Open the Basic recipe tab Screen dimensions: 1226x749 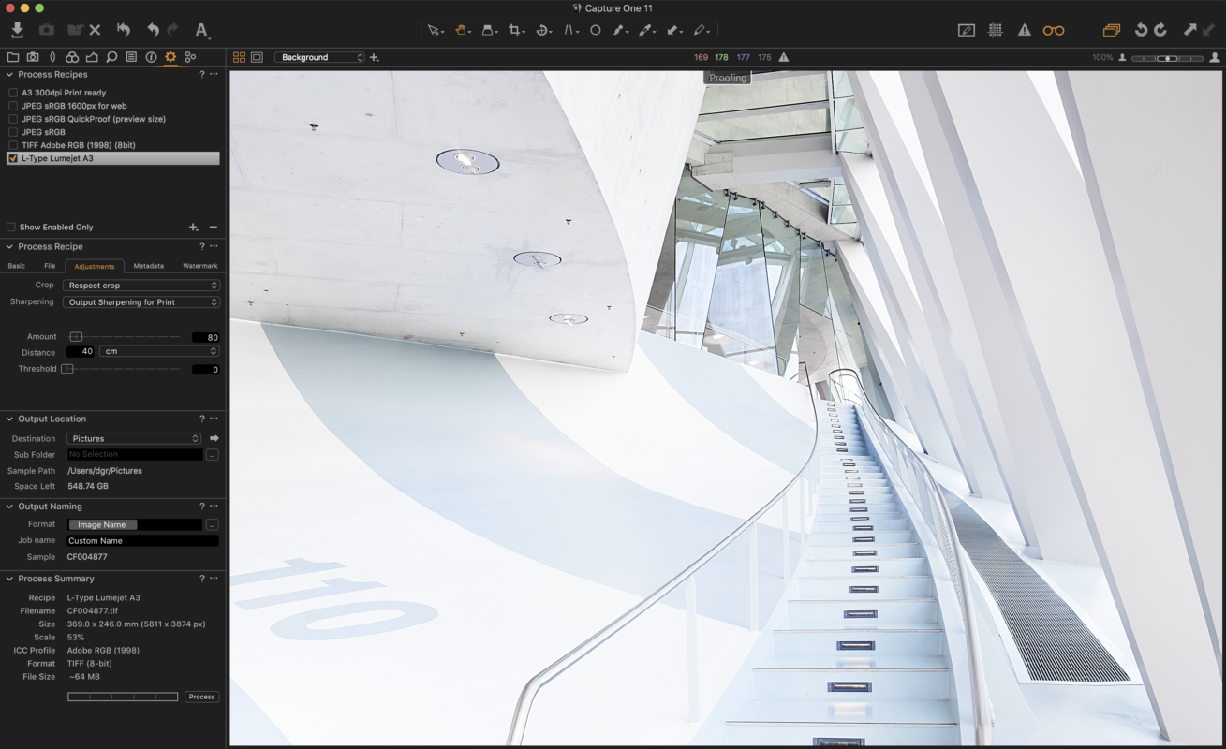click(x=15, y=266)
